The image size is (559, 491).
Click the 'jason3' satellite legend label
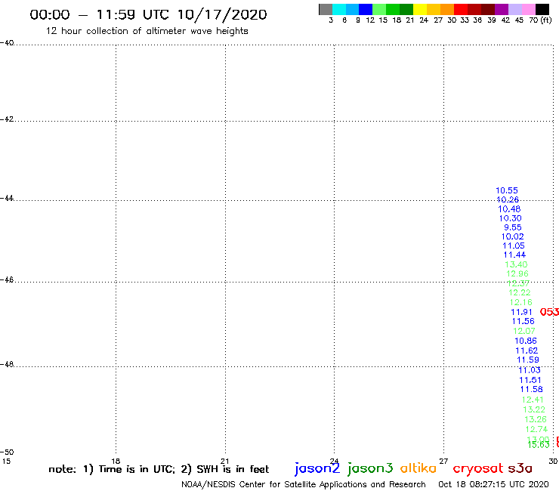pos(370,468)
